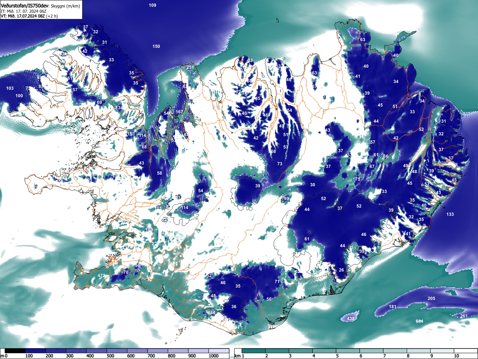This screenshot has height=359, width=478.
Task: Click the black 0–100 m legend swatch
Action: point(15,351)
